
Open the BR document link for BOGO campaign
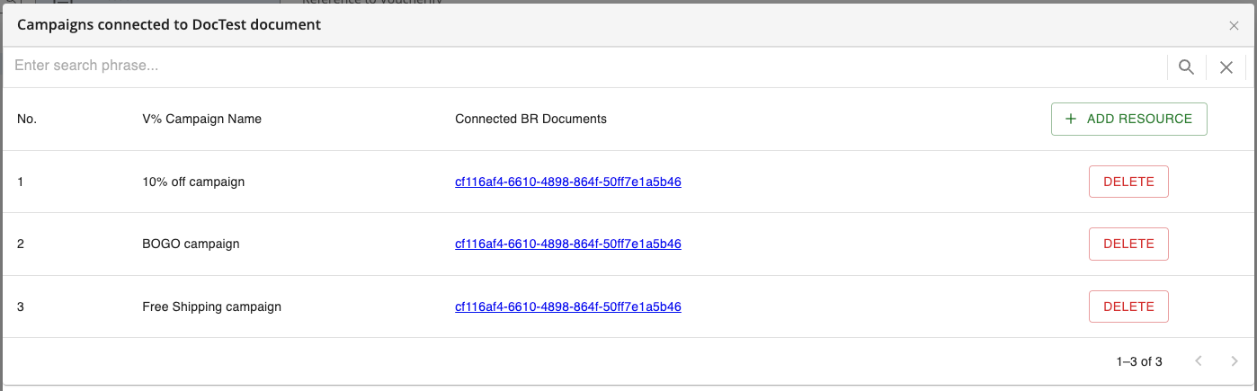pos(568,244)
